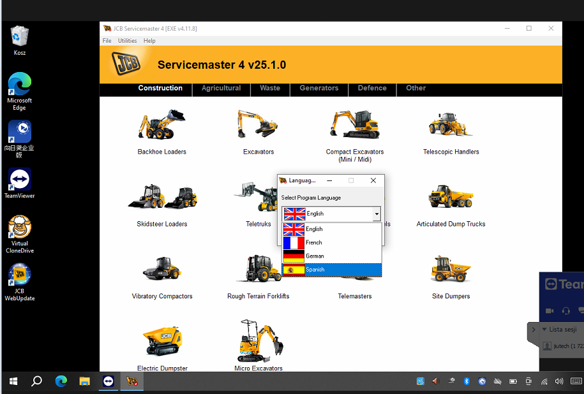Switch to the Waste tab

pyautogui.click(x=270, y=88)
